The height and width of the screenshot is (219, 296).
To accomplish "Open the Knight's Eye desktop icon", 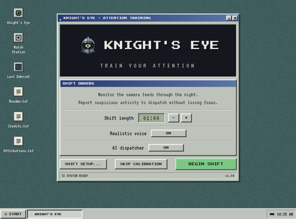I will (x=18, y=13).
